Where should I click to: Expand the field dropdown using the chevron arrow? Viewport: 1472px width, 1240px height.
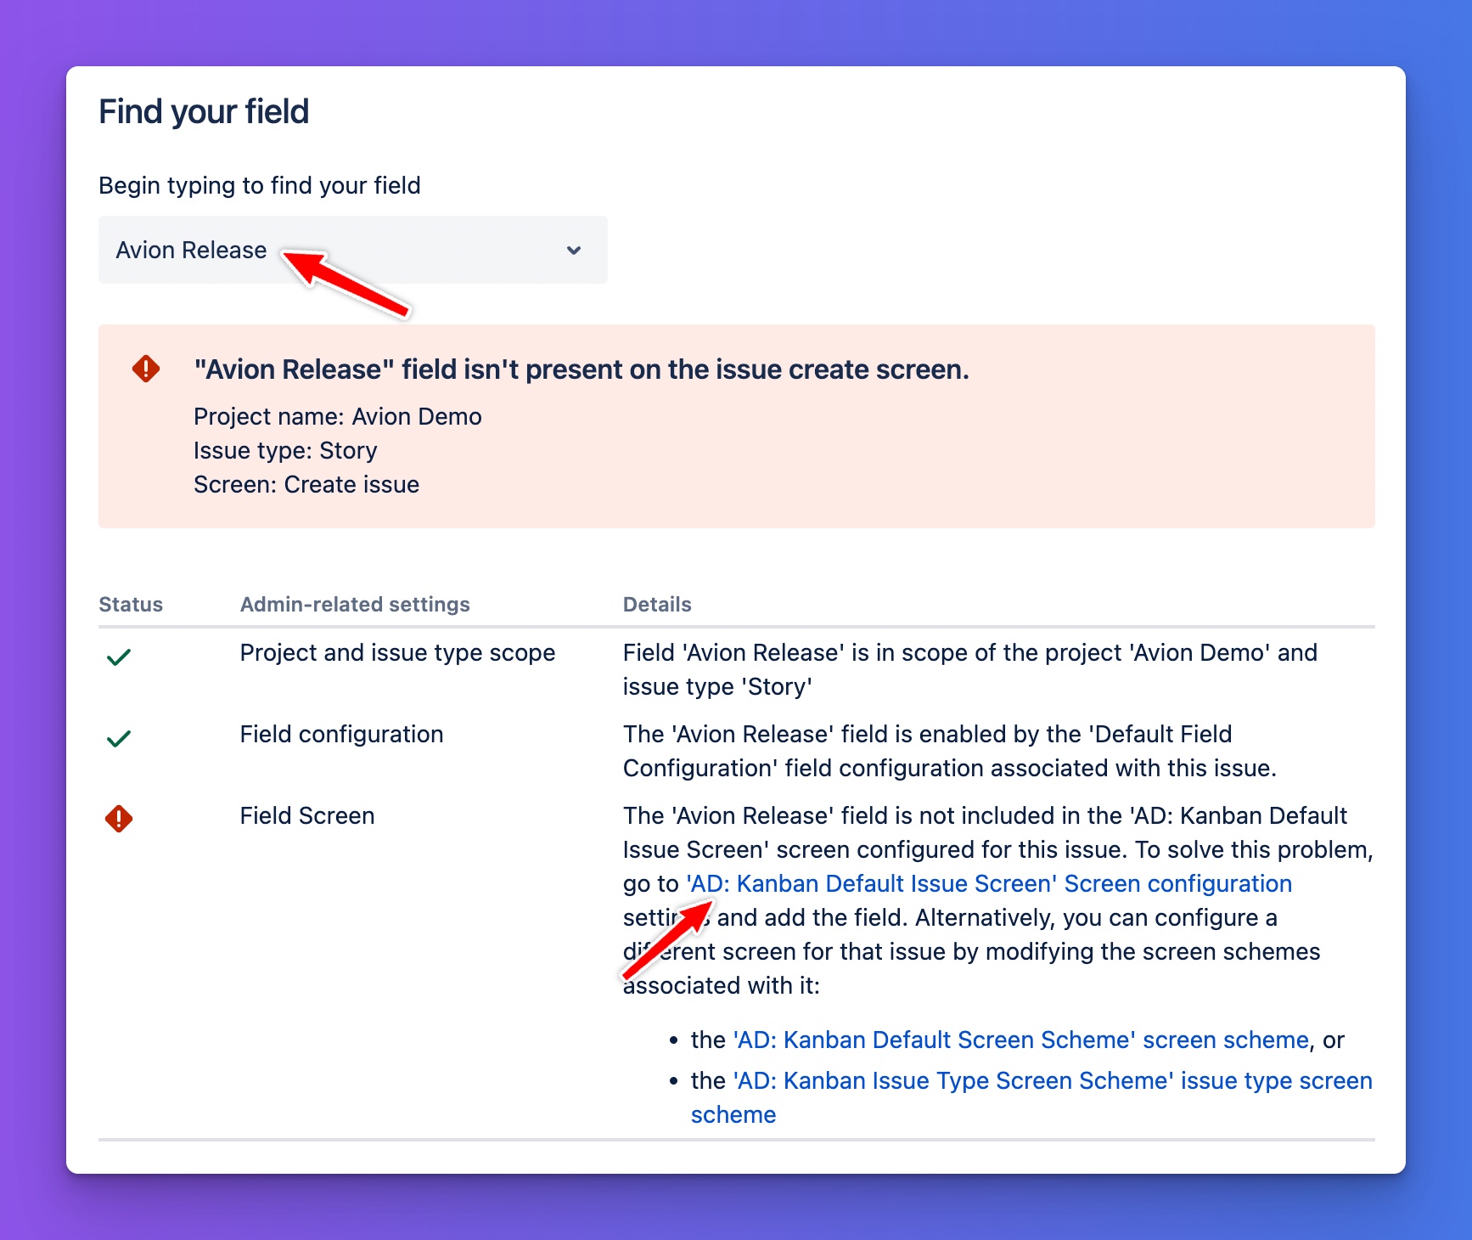tap(574, 251)
